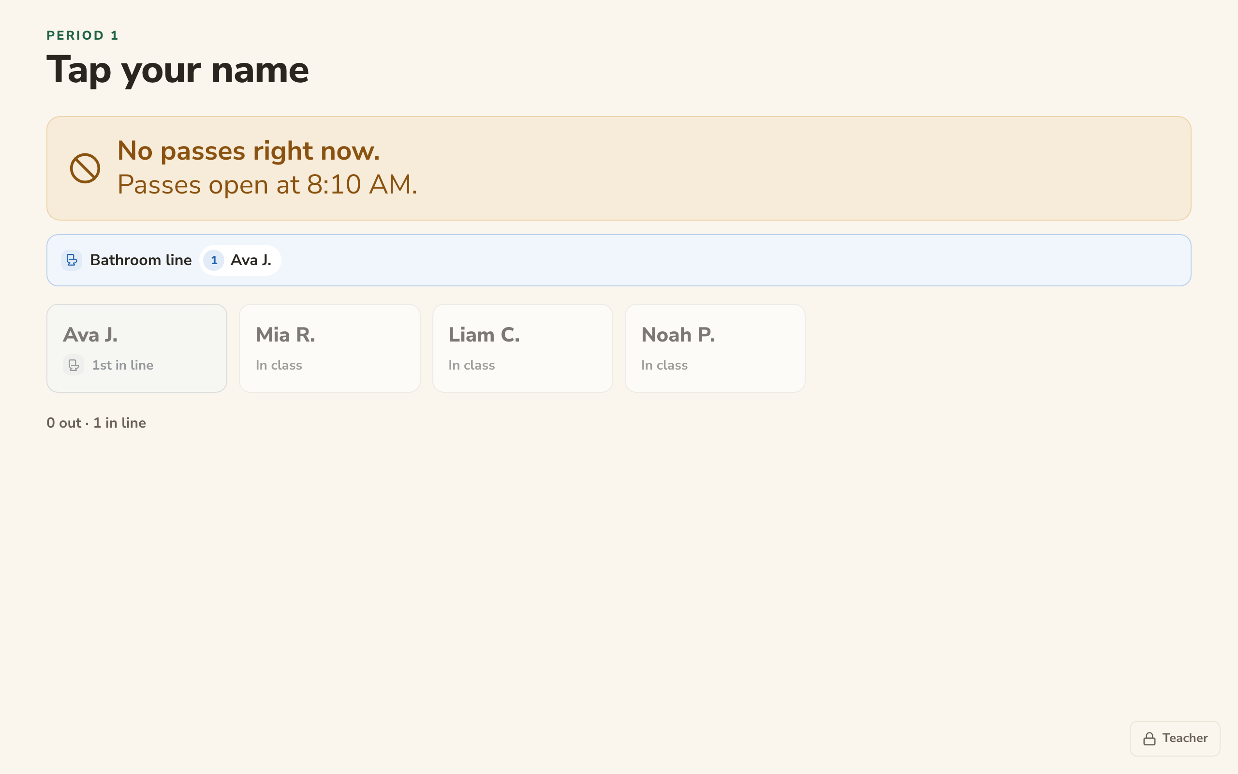The image size is (1238, 774).
Task: Click "In class" under Noah P.
Action: click(x=664, y=365)
